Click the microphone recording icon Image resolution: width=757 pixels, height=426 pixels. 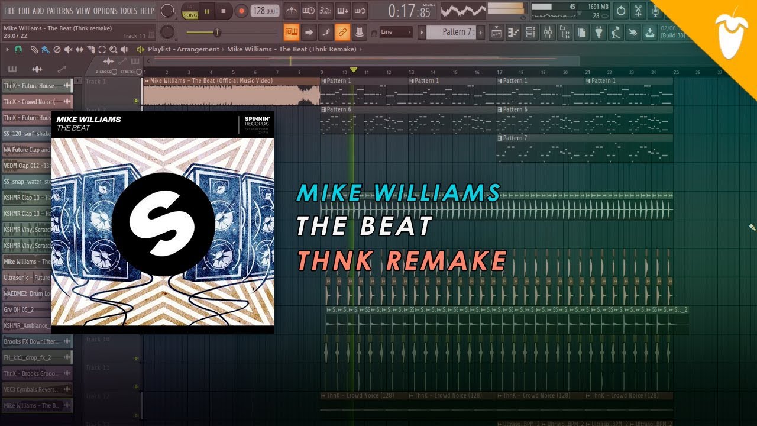pos(655,11)
